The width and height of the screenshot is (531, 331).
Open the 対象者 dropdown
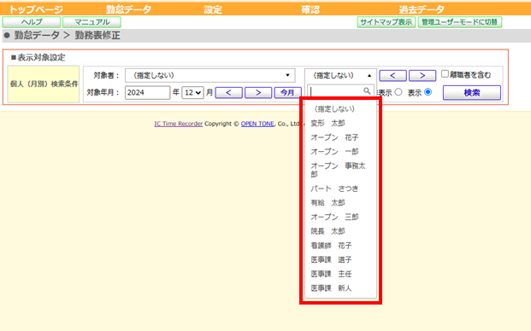pos(210,75)
